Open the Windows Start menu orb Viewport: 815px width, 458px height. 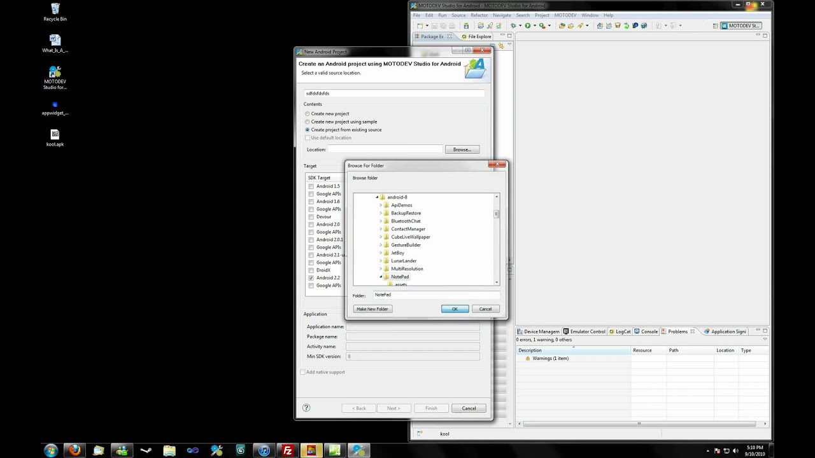click(51, 450)
